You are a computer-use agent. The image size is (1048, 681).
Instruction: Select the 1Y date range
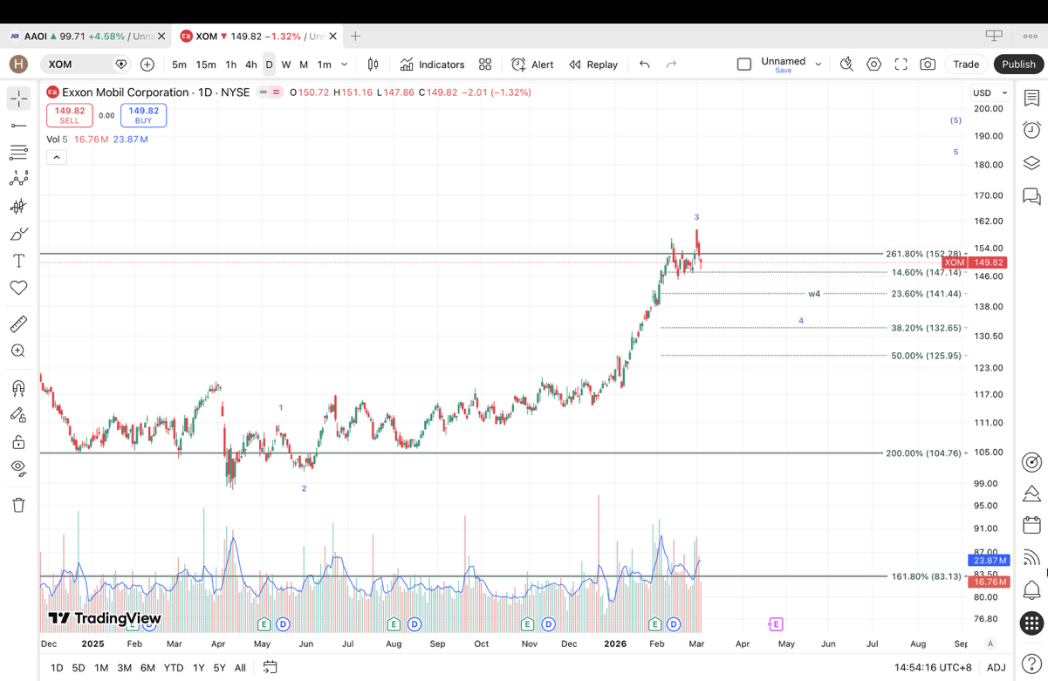198,667
